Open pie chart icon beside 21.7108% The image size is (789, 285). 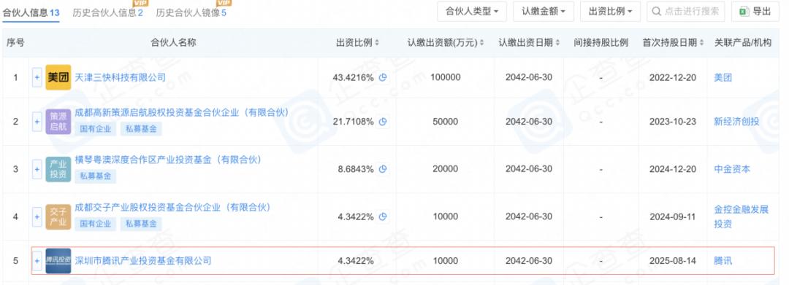(x=383, y=122)
